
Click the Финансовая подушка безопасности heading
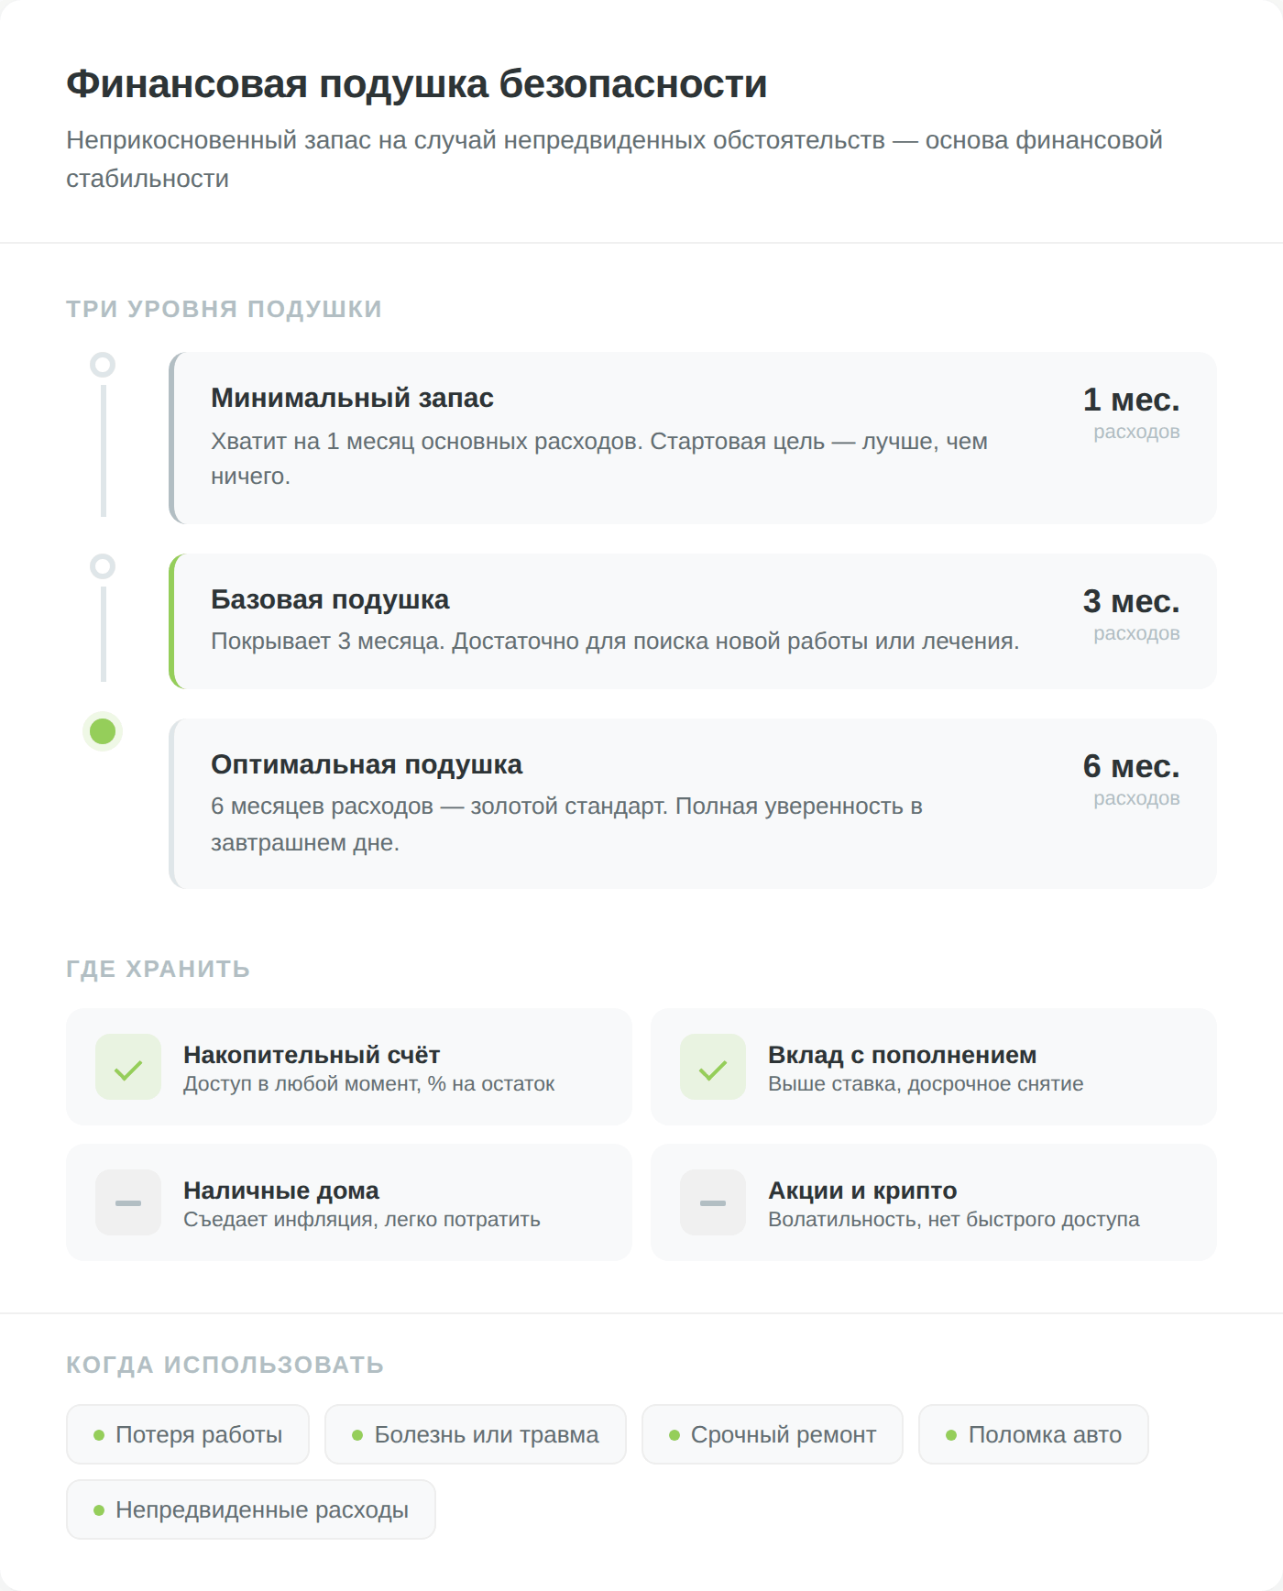click(417, 84)
